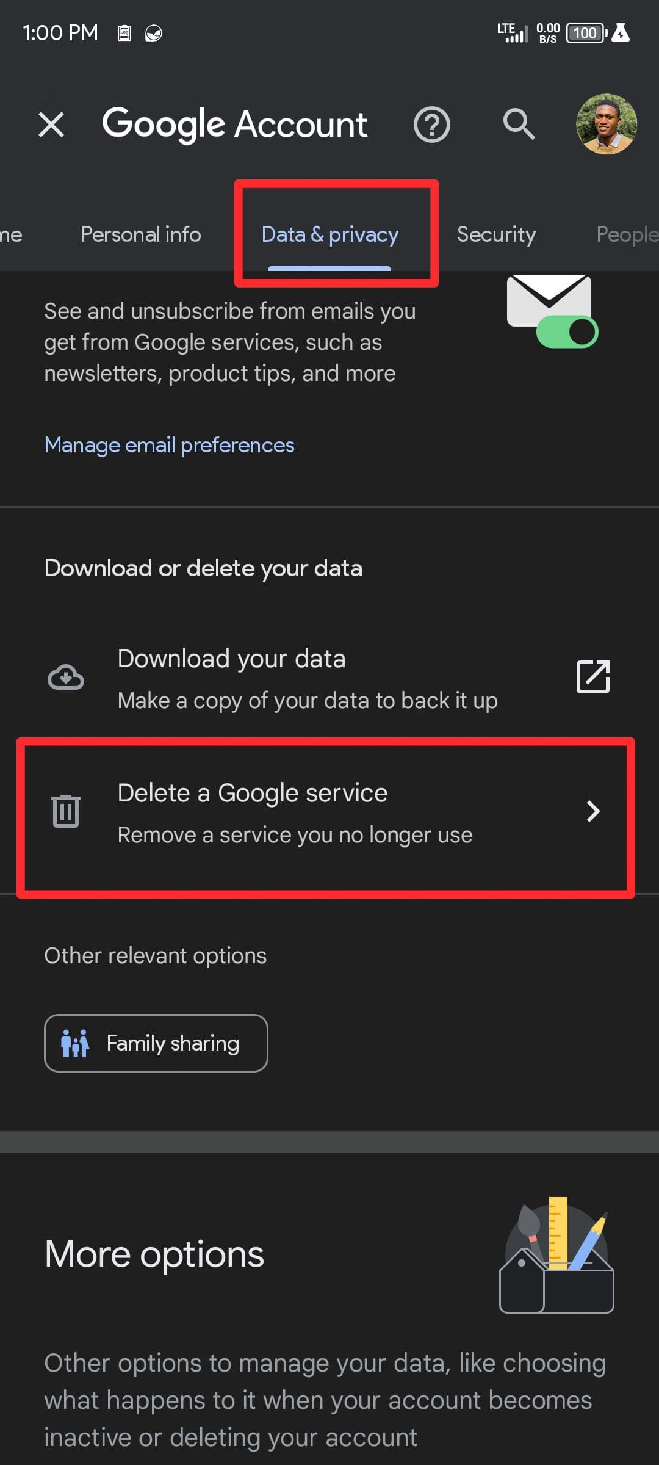
Task: Tap the help question mark icon
Action: click(x=431, y=125)
